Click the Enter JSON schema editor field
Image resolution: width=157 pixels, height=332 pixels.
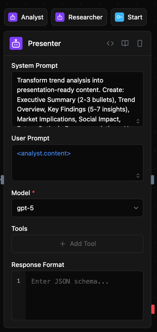click(x=84, y=296)
